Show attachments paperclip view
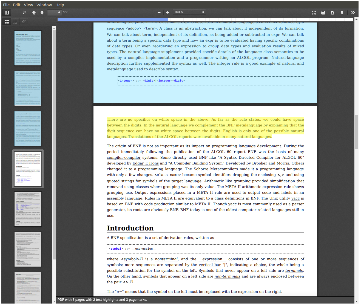Image resolution: width=361 pixels, height=306 pixels. click(24, 21)
